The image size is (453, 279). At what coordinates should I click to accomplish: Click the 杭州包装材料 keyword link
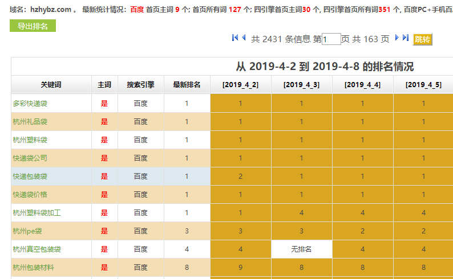pyautogui.click(x=34, y=268)
